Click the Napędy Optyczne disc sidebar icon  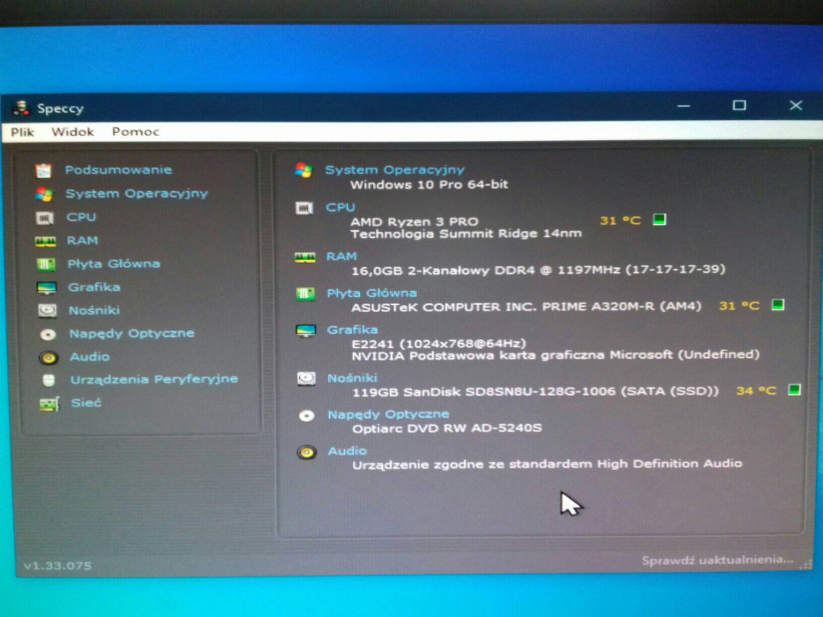48,334
